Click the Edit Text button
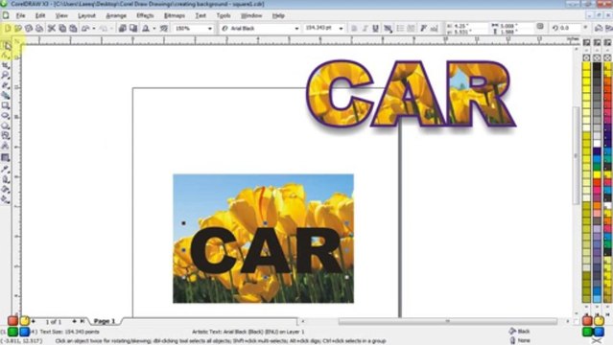 (434, 29)
